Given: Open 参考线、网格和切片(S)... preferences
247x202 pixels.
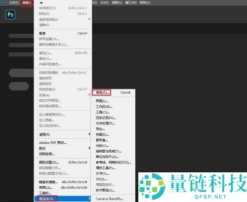Looking at the screenshot, I should click(113, 162).
